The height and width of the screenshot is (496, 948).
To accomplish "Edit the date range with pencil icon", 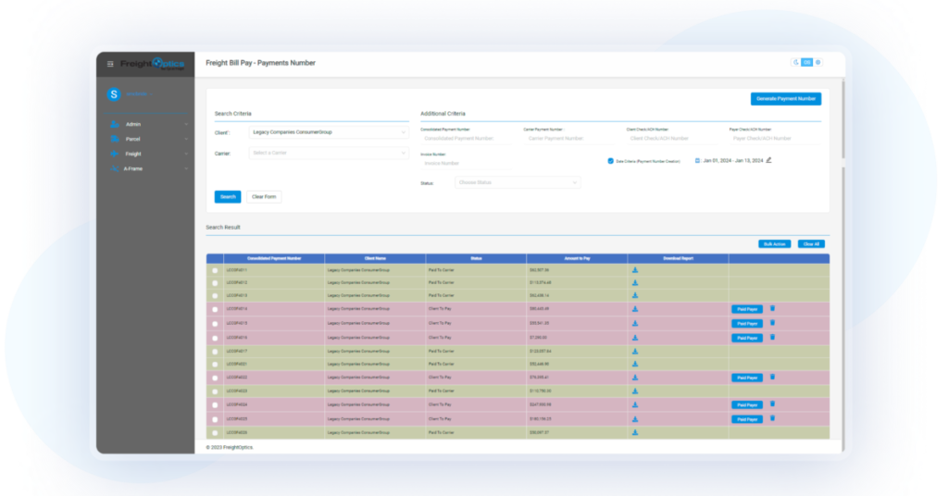I will [768, 160].
